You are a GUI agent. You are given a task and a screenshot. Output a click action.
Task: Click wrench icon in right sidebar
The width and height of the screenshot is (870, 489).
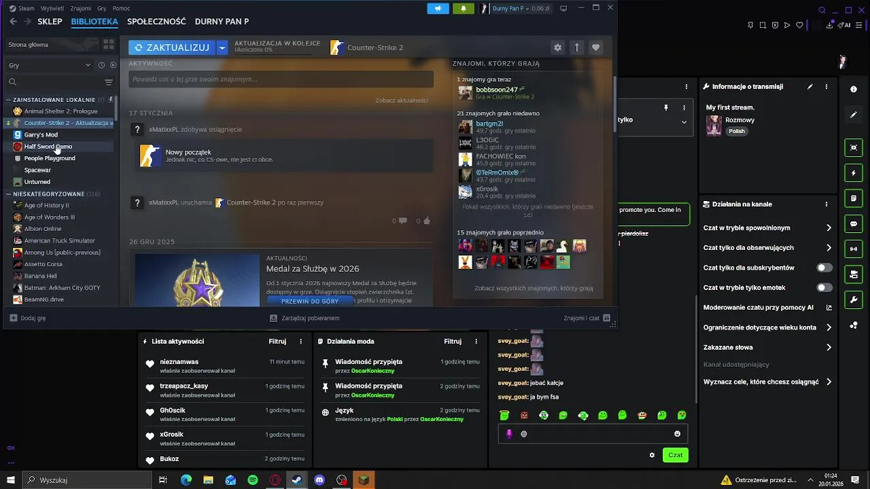coord(854,300)
